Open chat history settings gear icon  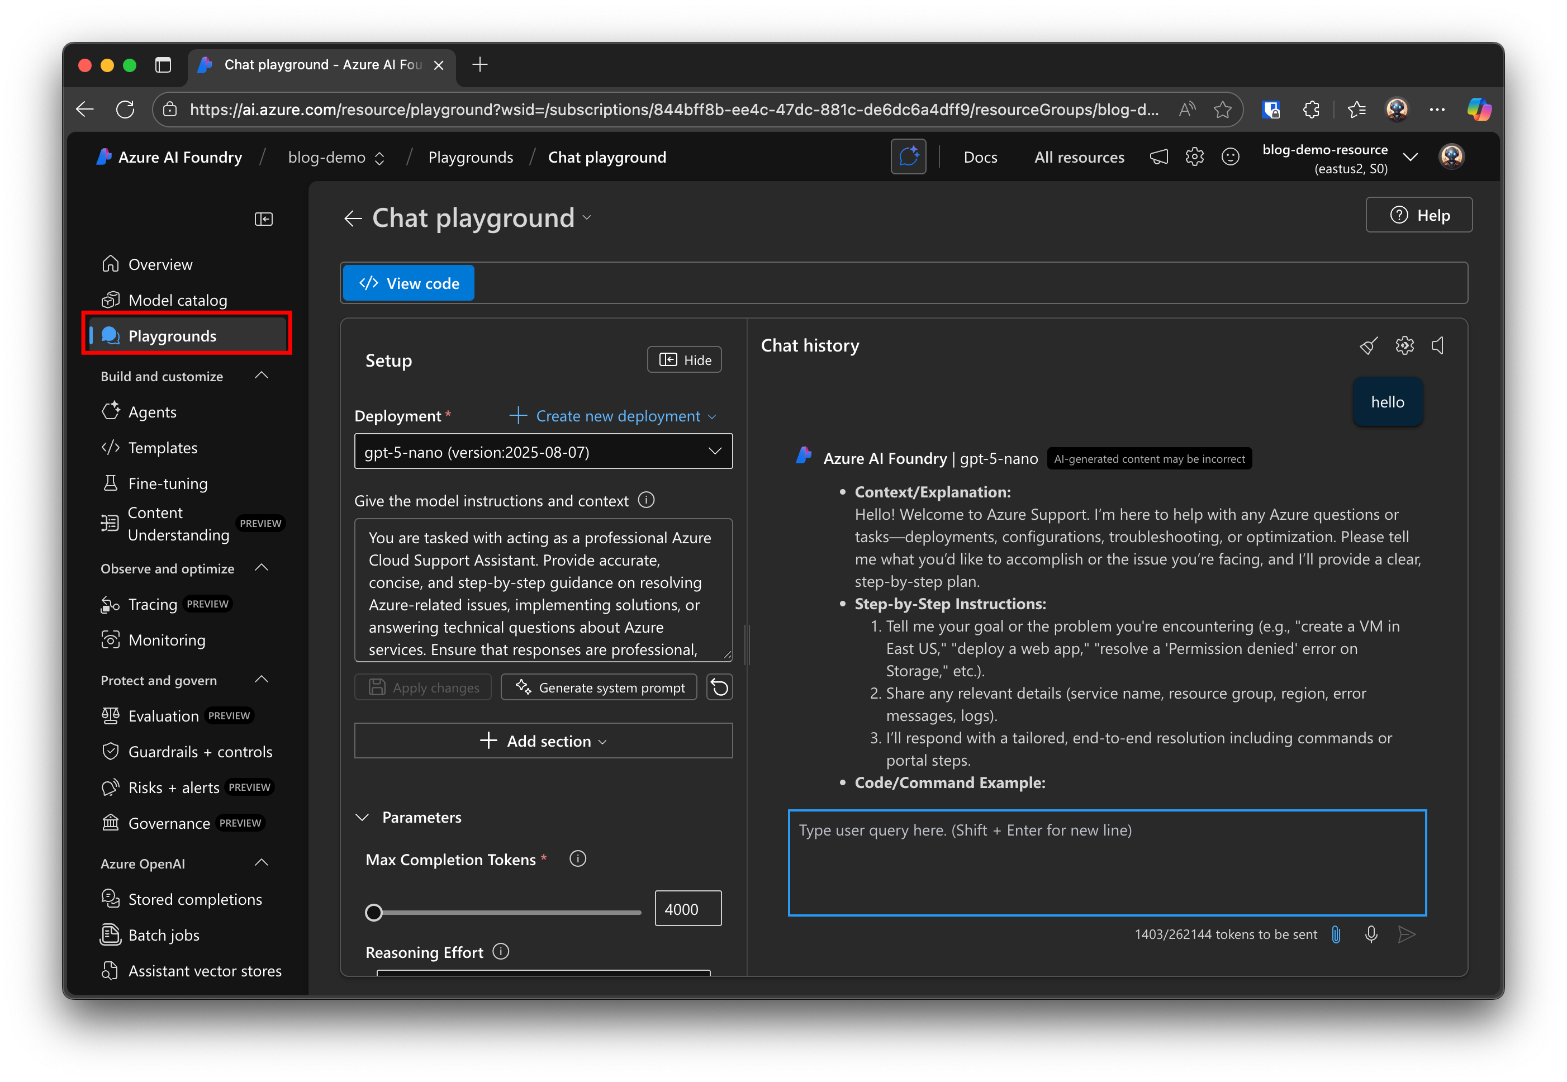(x=1404, y=346)
